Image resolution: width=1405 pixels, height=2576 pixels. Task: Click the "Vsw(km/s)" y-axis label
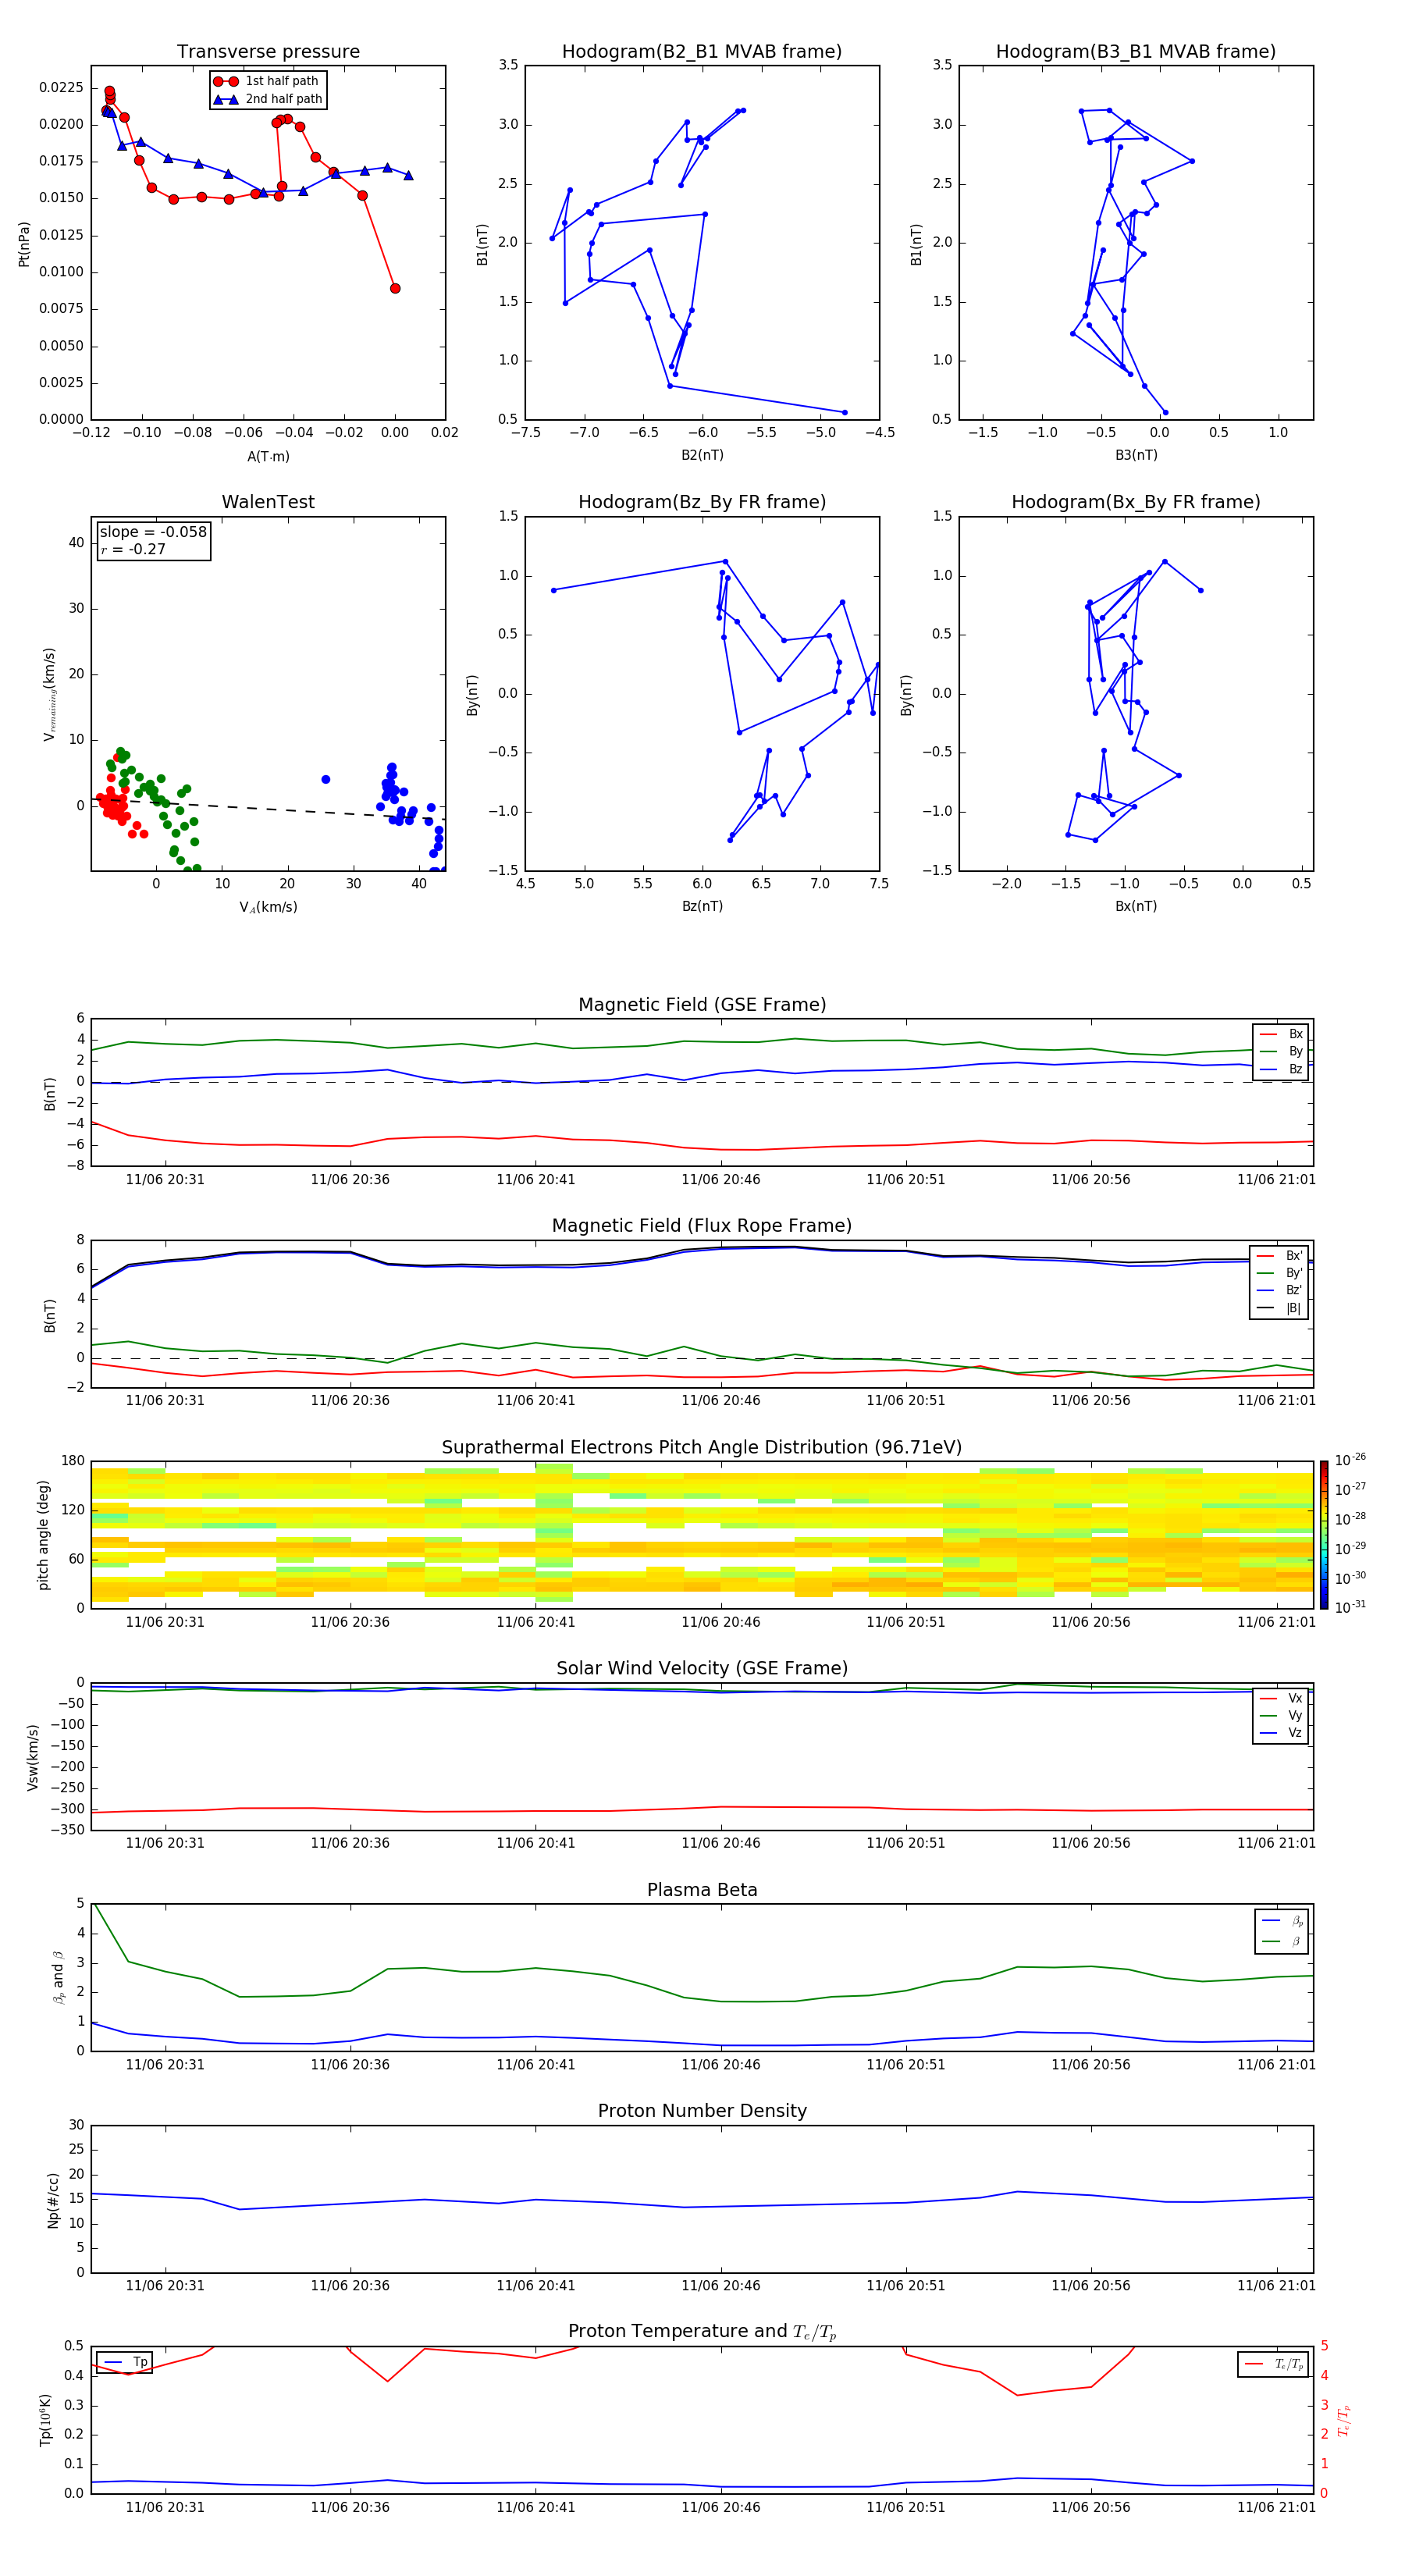33,1757
